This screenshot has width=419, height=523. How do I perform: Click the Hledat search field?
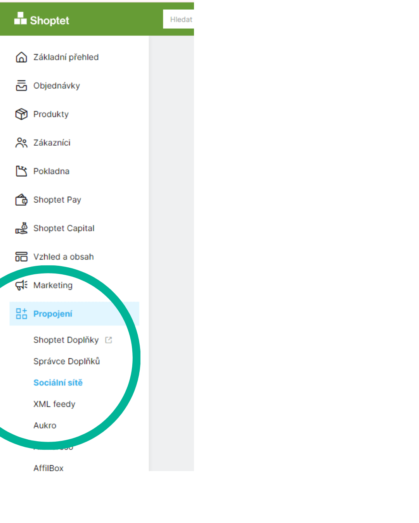[x=178, y=19]
